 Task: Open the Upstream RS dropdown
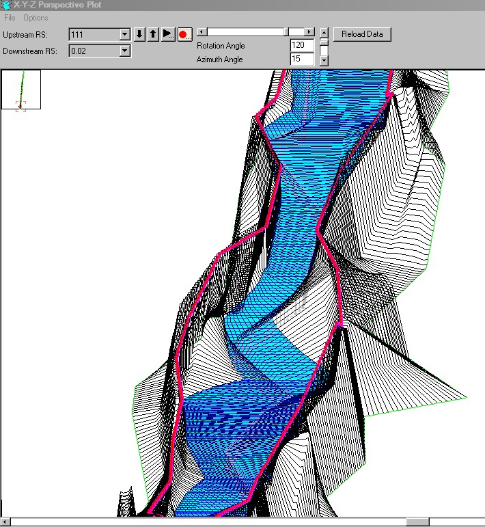click(124, 34)
